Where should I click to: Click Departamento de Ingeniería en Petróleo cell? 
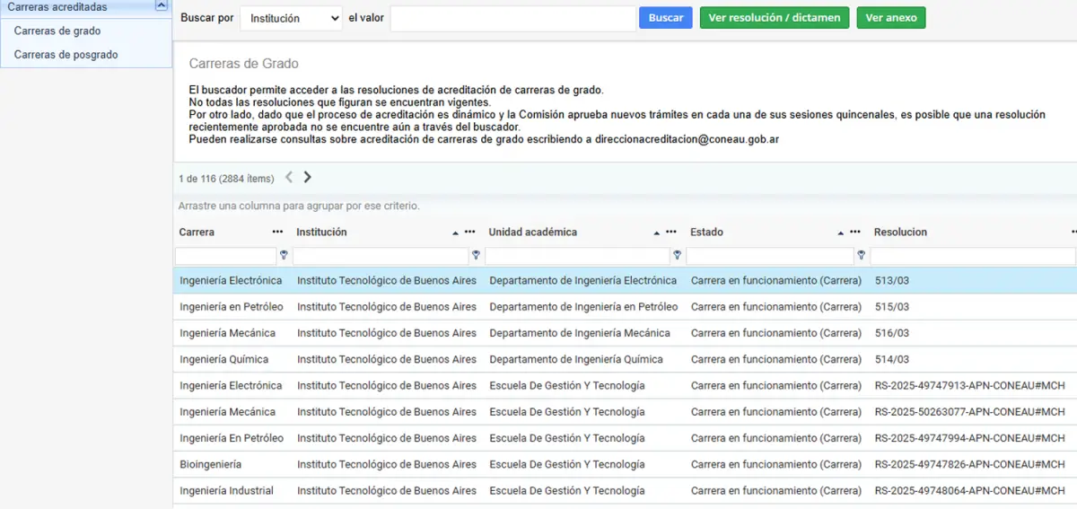pyautogui.click(x=583, y=307)
